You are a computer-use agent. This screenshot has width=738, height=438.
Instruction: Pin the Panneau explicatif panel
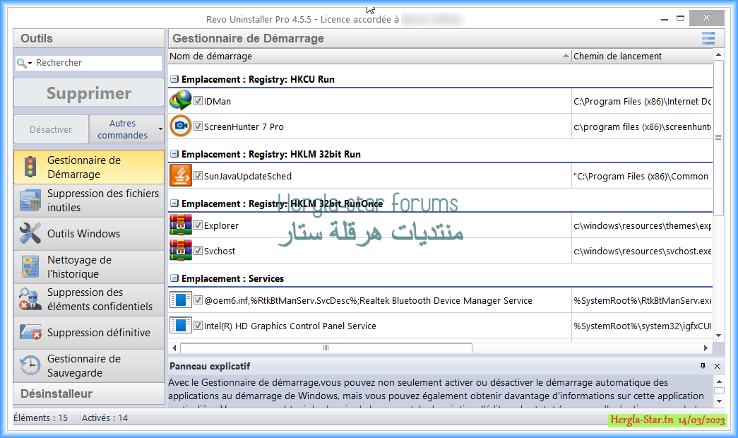pyautogui.click(x=703, y=366)
